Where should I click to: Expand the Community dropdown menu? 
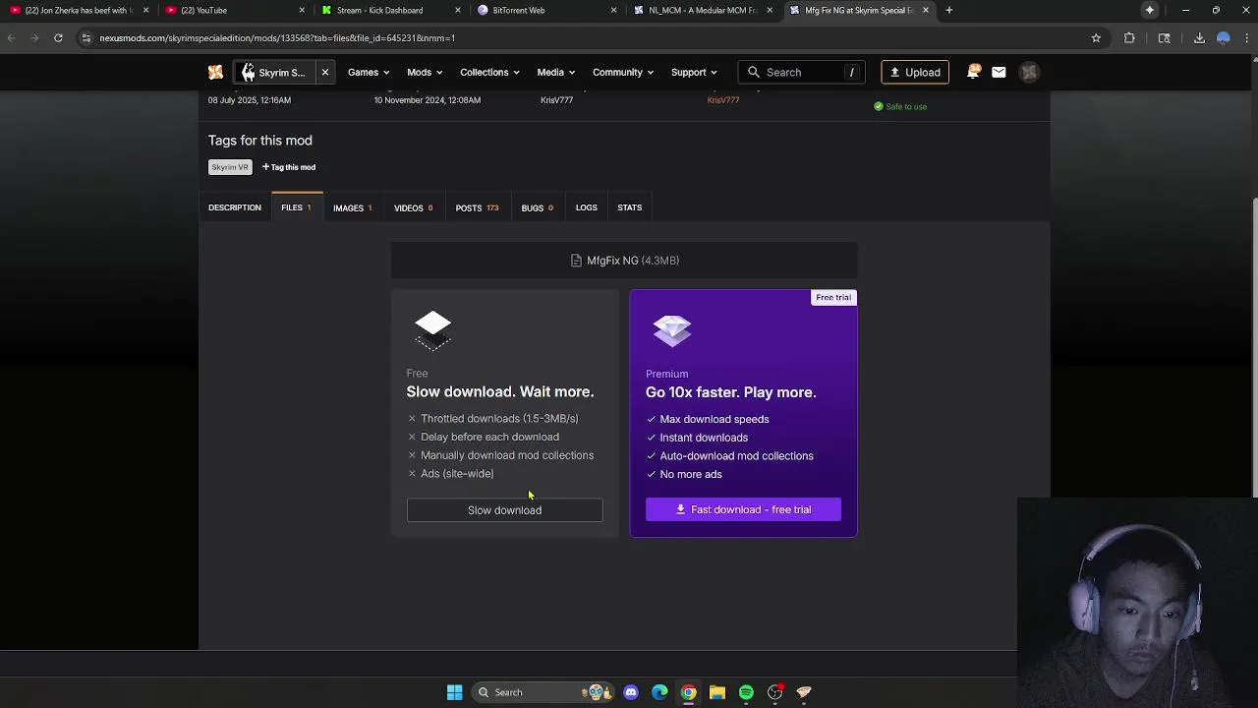tap(623, 72)
